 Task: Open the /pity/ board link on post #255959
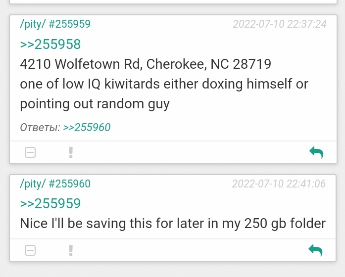[33, 24]
